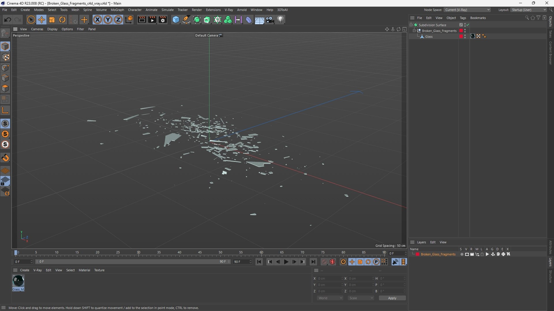Open the V-Ray menu in menu bar

tap(229, 10)
